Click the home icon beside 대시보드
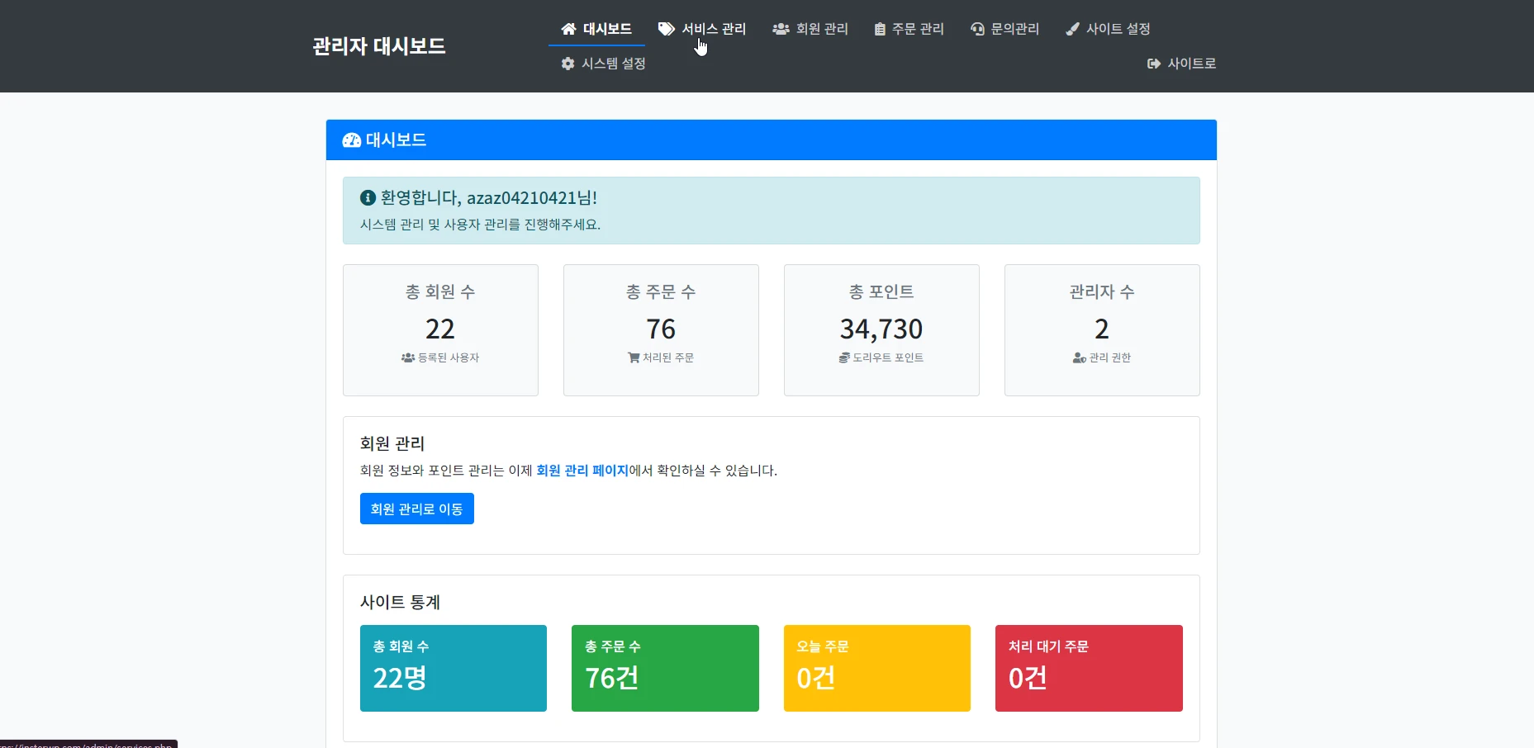This screenshot has width=1534, height=748. coord(568,28)
